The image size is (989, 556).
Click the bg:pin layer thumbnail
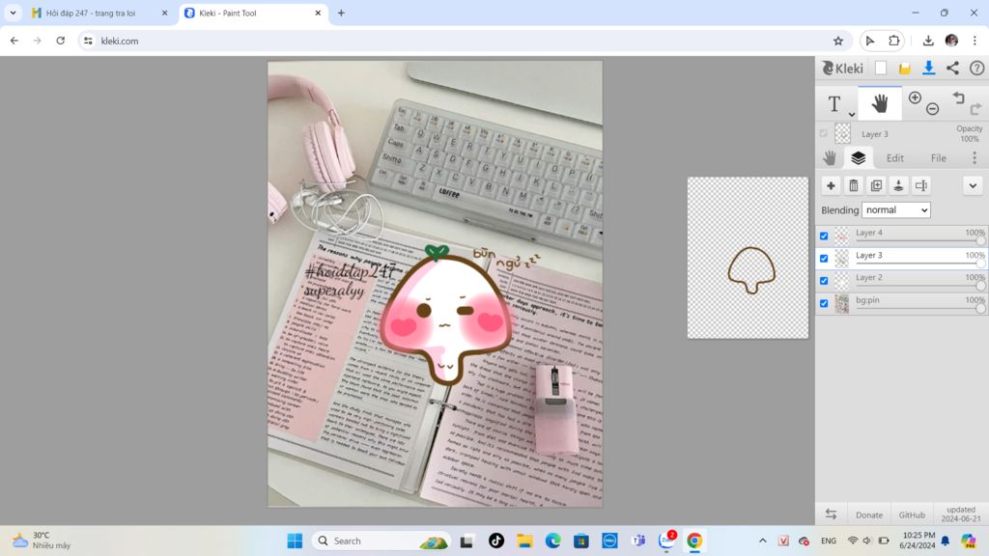[842, 303]
